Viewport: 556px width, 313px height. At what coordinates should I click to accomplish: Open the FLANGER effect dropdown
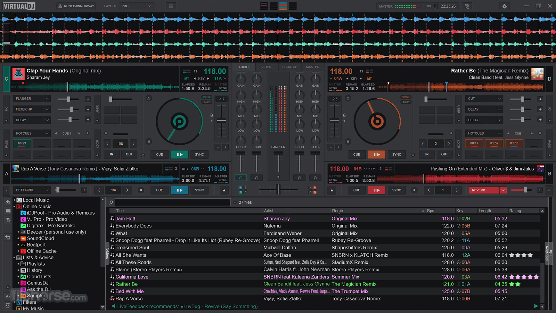pyautogui.click(x=32, y=99)
